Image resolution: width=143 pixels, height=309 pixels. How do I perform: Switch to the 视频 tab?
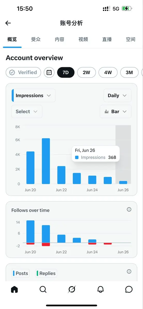(x=83, y=39)
